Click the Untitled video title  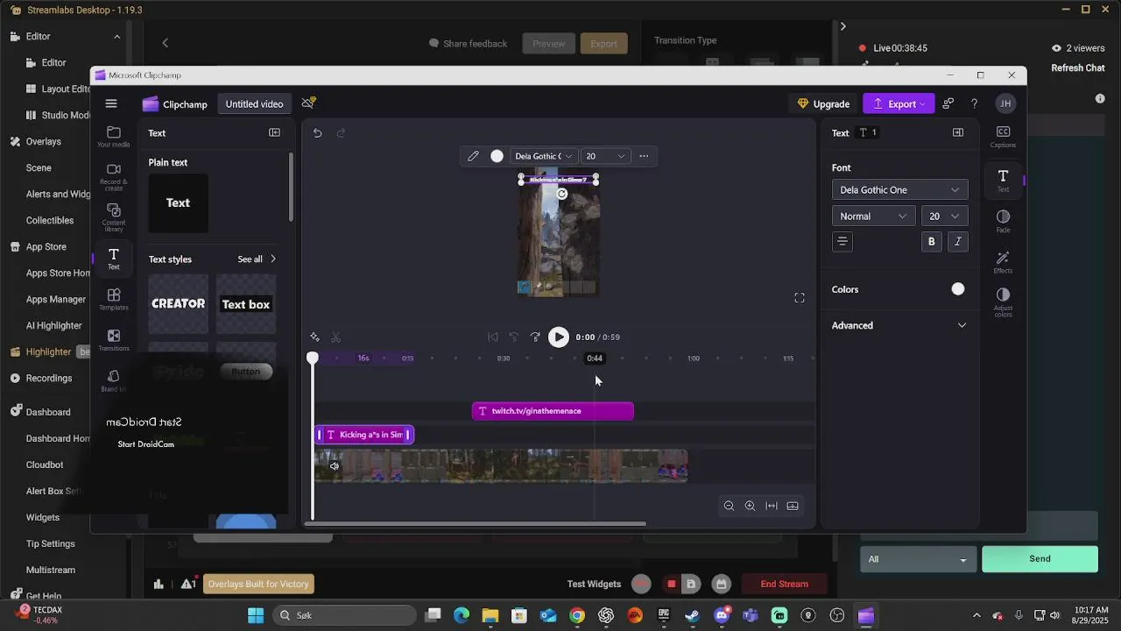click(254, 103)
